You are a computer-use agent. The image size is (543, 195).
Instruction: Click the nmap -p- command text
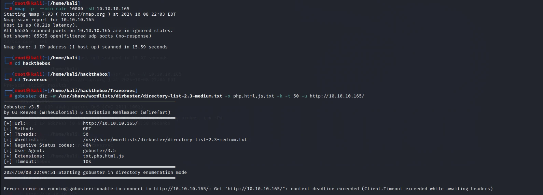(72, 9)
